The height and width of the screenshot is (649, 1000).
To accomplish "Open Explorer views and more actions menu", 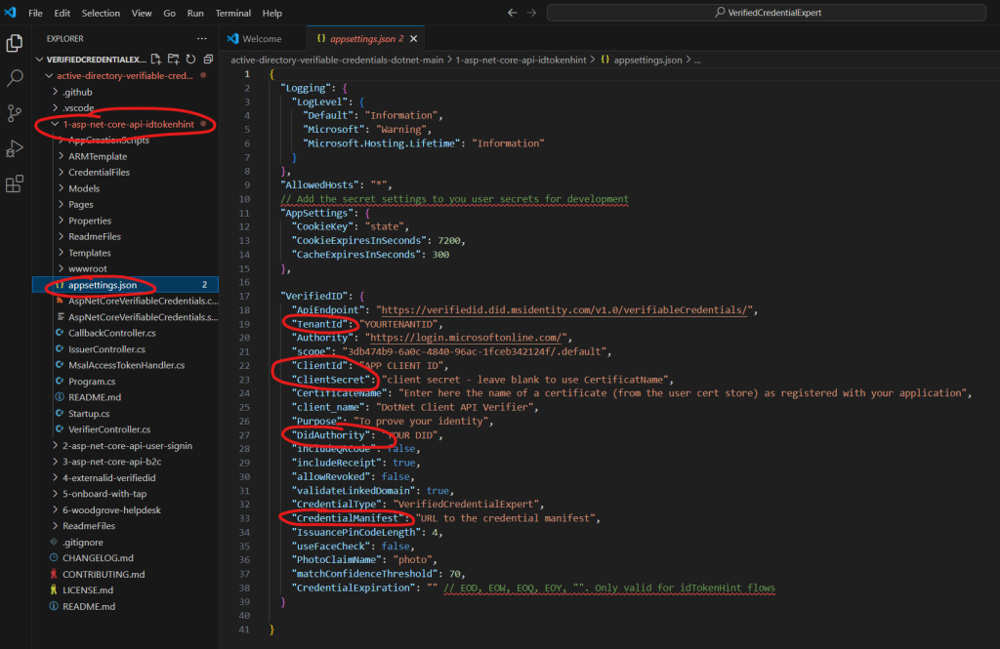I will click(x=202, y=38).
